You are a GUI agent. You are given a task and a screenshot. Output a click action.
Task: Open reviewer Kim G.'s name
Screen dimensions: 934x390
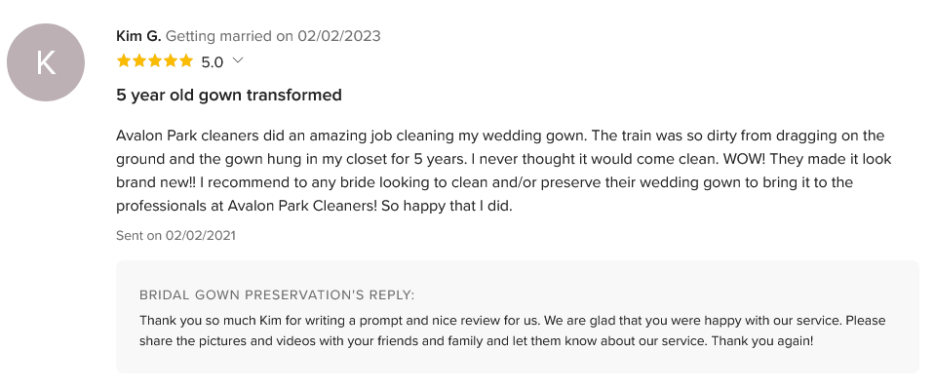(x=138, y=36)
